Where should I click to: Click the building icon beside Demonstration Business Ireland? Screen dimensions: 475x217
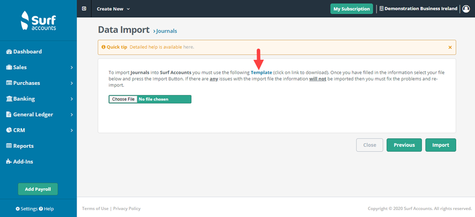382,9
